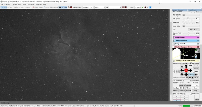Click the focuser Refocus button

point(176,90)
